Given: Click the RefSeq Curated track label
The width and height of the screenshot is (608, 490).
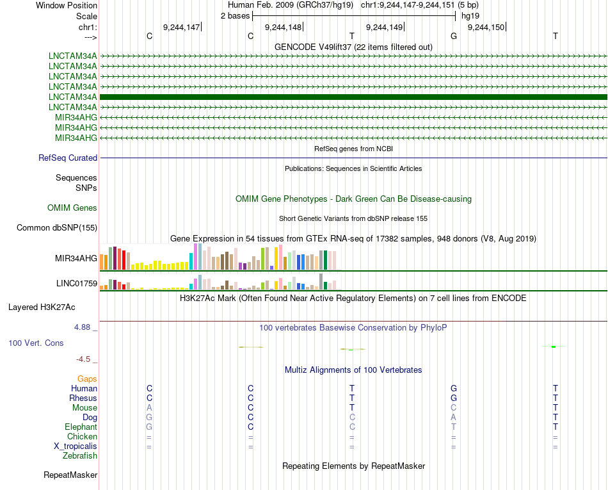Looking at the screenshot, I should pos(68,158).
